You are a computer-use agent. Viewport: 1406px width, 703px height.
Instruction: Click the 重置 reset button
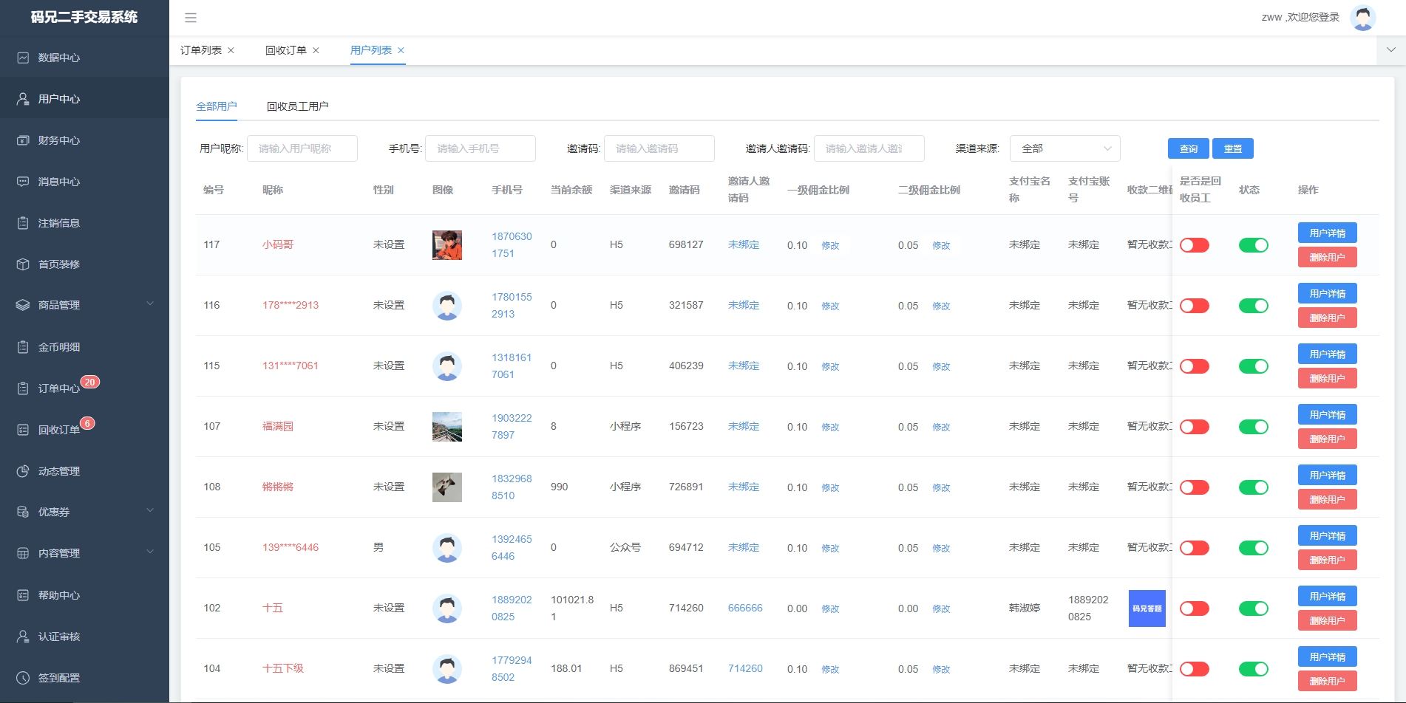click(x=1233, y=148)
